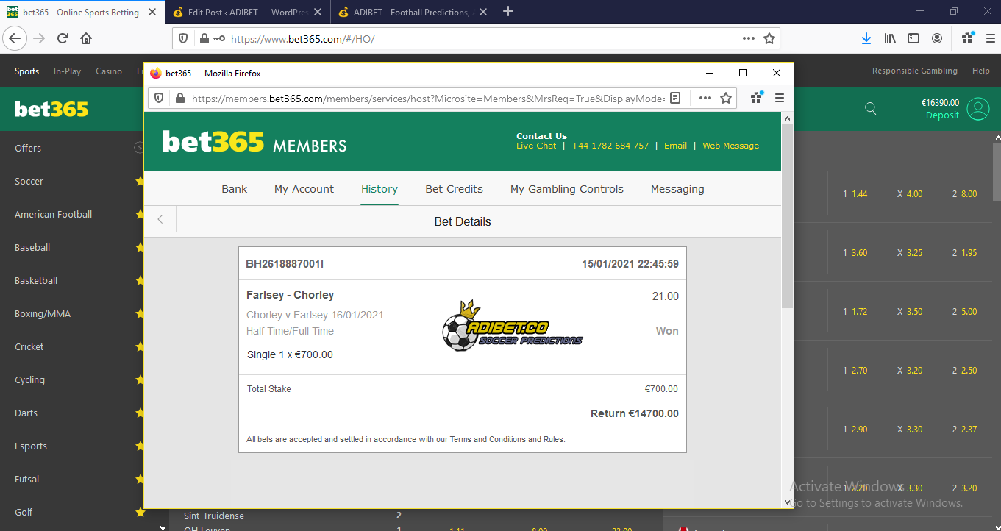Open In-Play in top navigation
The width and height of the screenshot is (1001, 531).
click(67, 71)
